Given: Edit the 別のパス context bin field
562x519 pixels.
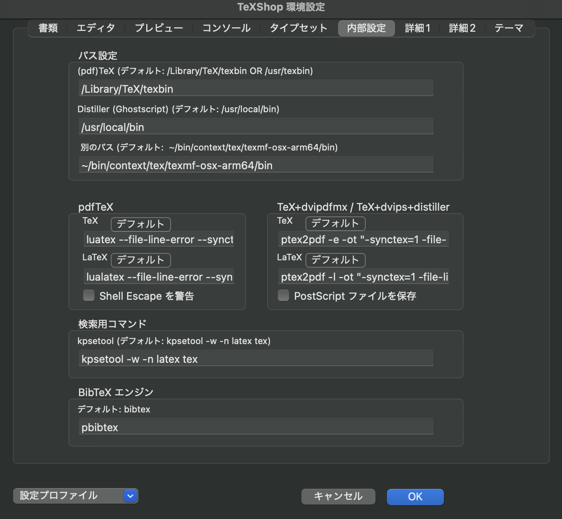Looking at the screenshot, I should pyautogui.click(x=256, y=165).
